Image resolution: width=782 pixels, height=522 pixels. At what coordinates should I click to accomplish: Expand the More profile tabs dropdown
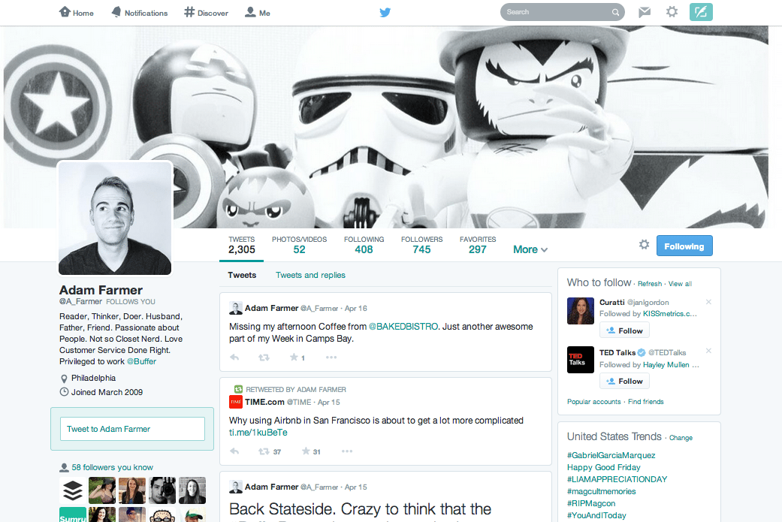coord(530,249)
